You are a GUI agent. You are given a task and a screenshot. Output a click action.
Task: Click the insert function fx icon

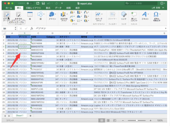[32, 28]
